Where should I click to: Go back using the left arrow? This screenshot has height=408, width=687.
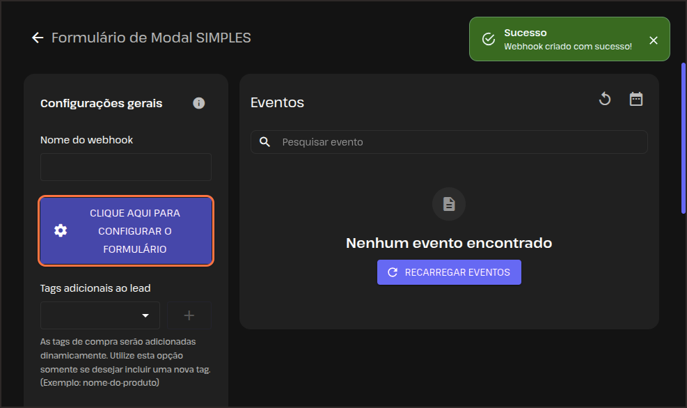click(38, 38)
